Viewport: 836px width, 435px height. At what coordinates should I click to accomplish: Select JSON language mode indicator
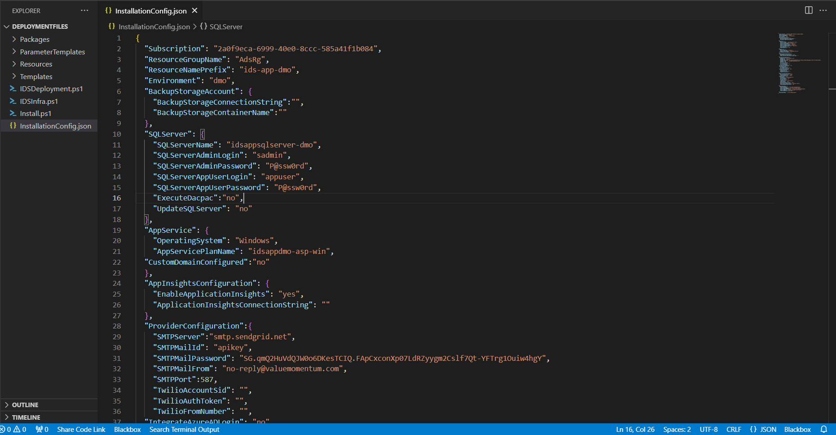pyautogui.click(x=763, y=430)
